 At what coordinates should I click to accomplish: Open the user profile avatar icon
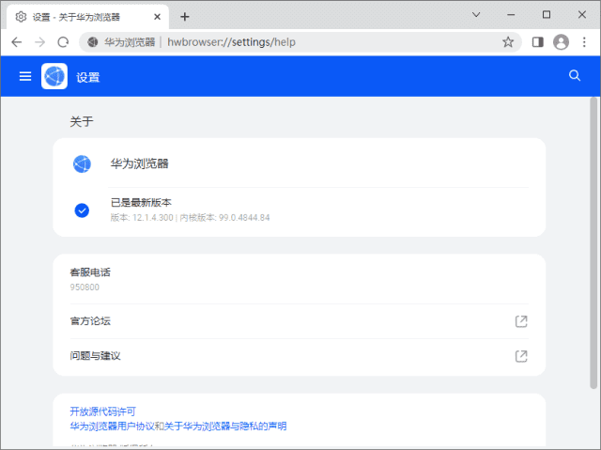click(562, 42)
